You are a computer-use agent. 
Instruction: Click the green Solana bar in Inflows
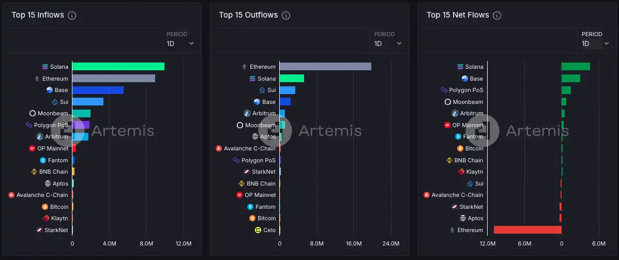coord(118,67)
